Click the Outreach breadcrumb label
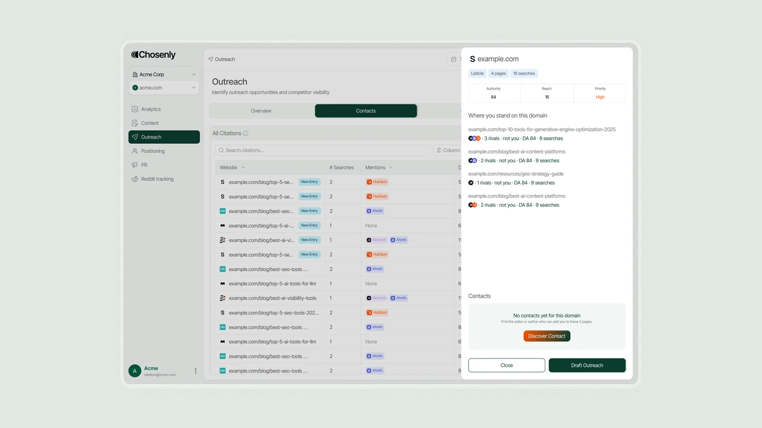This screenshot has width=762, height=428. click(225, 59)
